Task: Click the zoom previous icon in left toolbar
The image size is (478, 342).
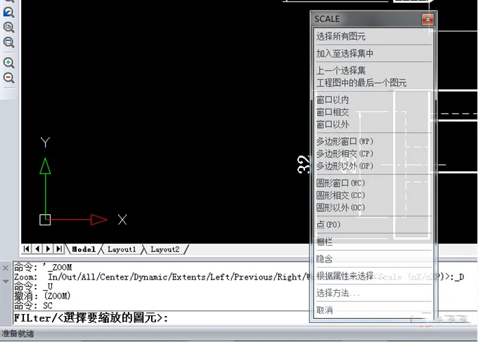Action: pyautogui.click(x=8, y=13)
